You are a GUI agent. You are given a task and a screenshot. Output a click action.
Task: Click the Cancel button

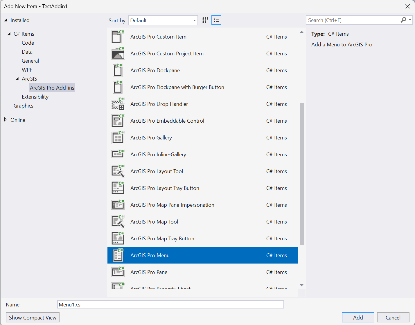click(393, 317)
